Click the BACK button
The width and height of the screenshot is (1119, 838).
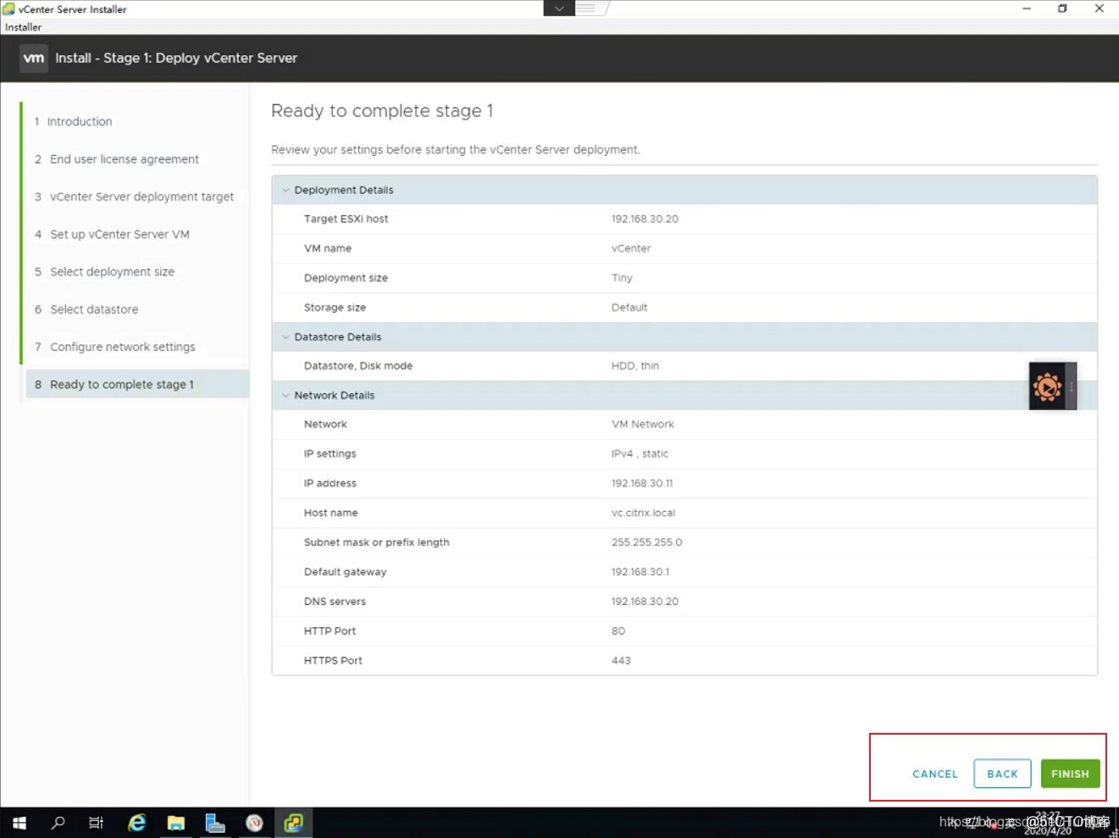[1002, 774]
